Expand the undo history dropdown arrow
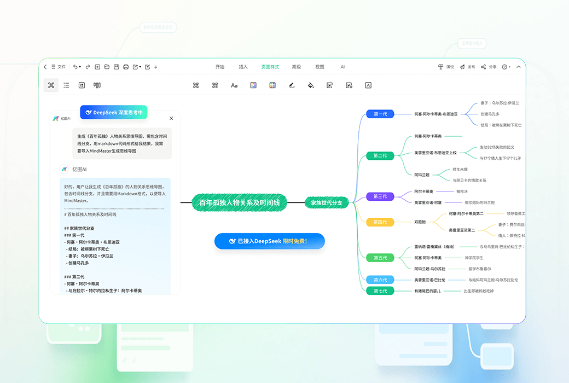 (x=80, y=67)
